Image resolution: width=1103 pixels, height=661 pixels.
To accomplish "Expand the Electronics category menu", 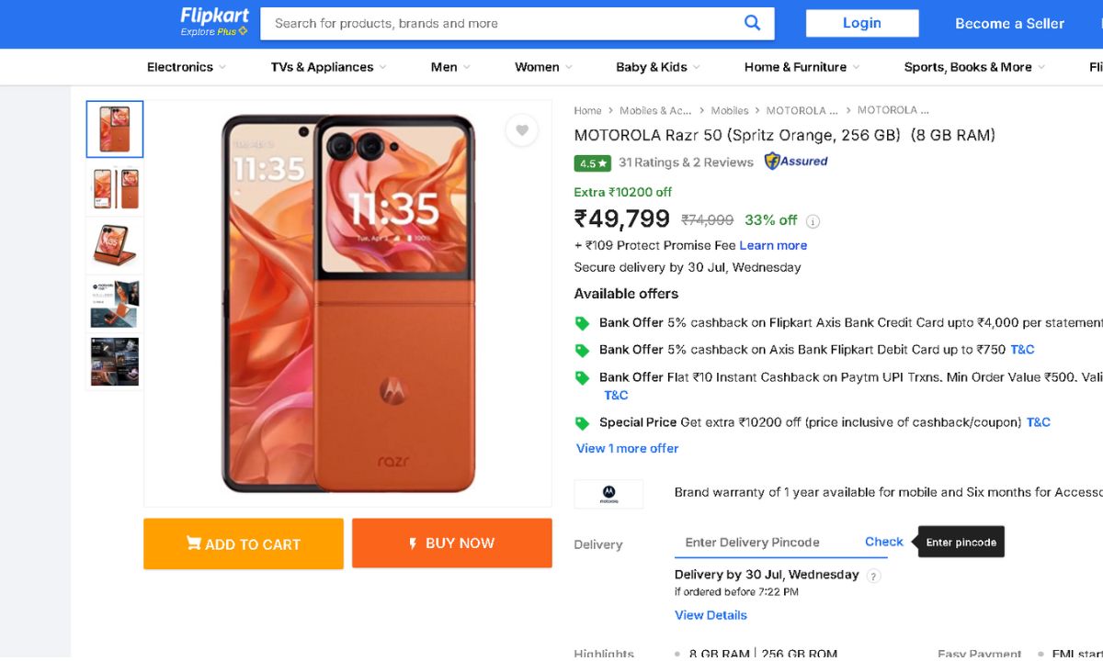I will pyautogui.click(x=186, y=67).
